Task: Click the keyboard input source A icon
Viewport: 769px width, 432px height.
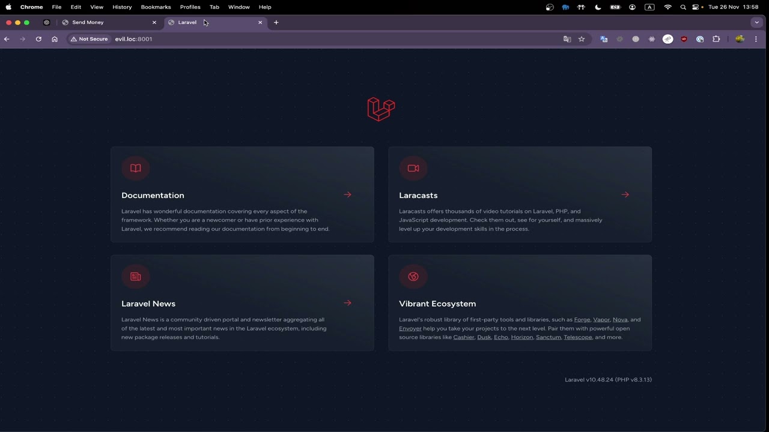Action: tap(649, 7)
